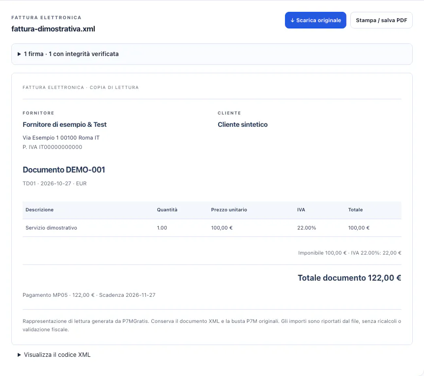Click the P7MGratis disclaimer paragraph
Viewport: 424px width, 376px height.
coord(212,325)
